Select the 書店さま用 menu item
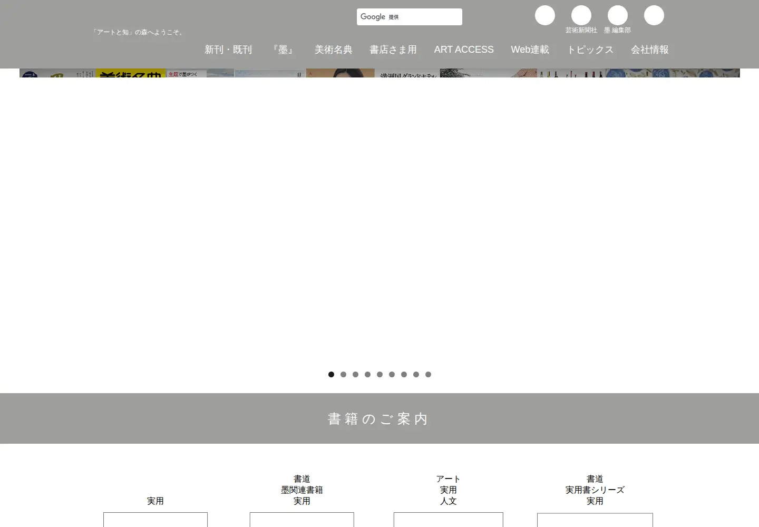The height and width of the screenshot is (527, 759). click(393, 50)
